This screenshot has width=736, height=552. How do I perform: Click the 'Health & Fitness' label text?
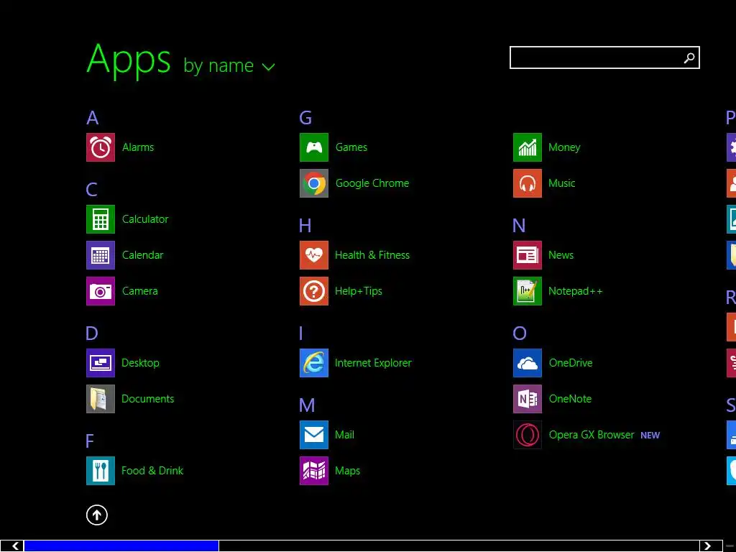click(372, 255)
